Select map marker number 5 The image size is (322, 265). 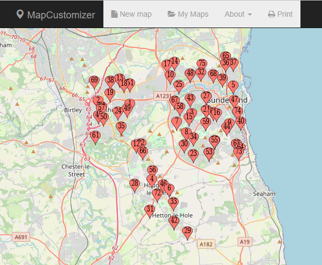tap(233, 86)
